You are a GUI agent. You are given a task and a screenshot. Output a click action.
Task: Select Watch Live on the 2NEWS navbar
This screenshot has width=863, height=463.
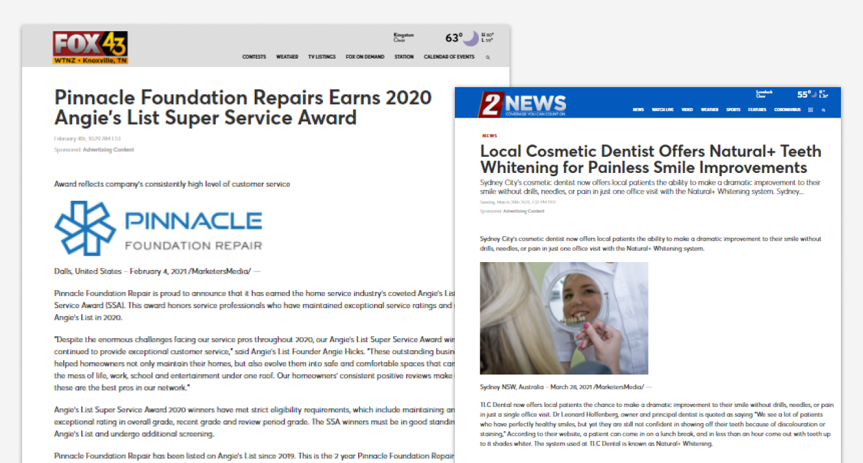[663, 110]
